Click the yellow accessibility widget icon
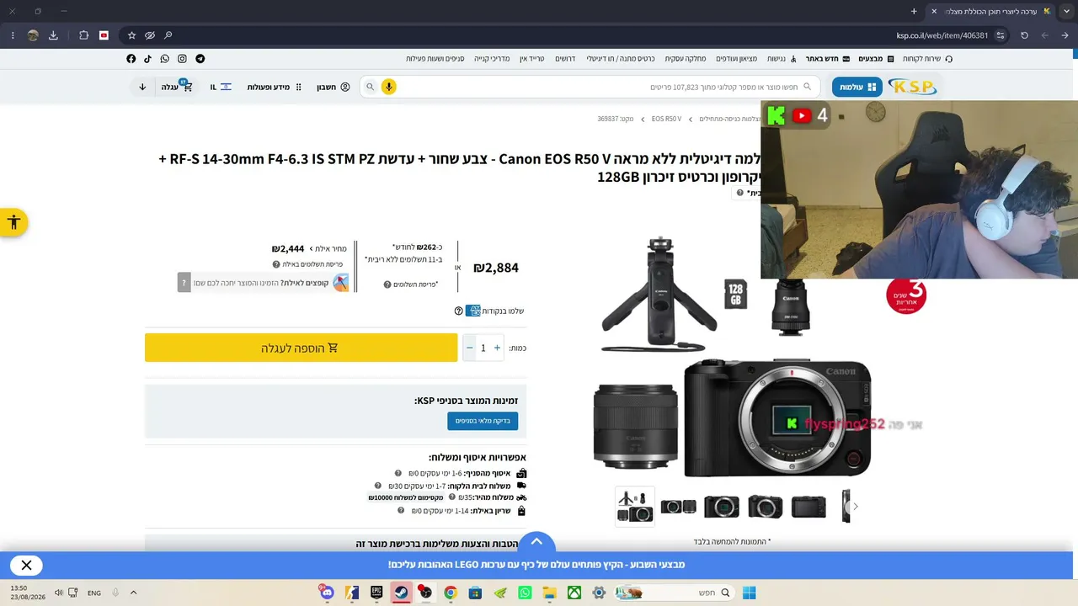1078x606 pixels. point(13,222)
